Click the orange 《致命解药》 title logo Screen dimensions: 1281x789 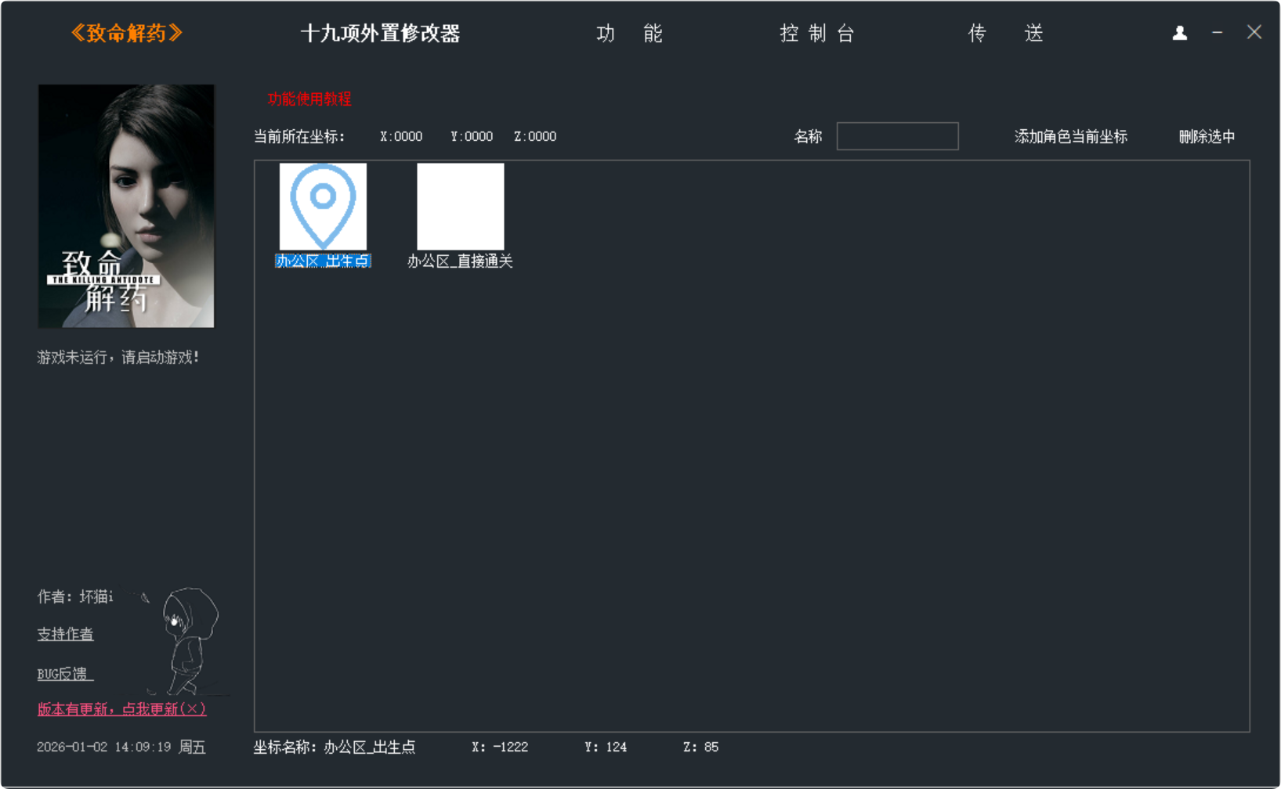click(x=126, y=33)
